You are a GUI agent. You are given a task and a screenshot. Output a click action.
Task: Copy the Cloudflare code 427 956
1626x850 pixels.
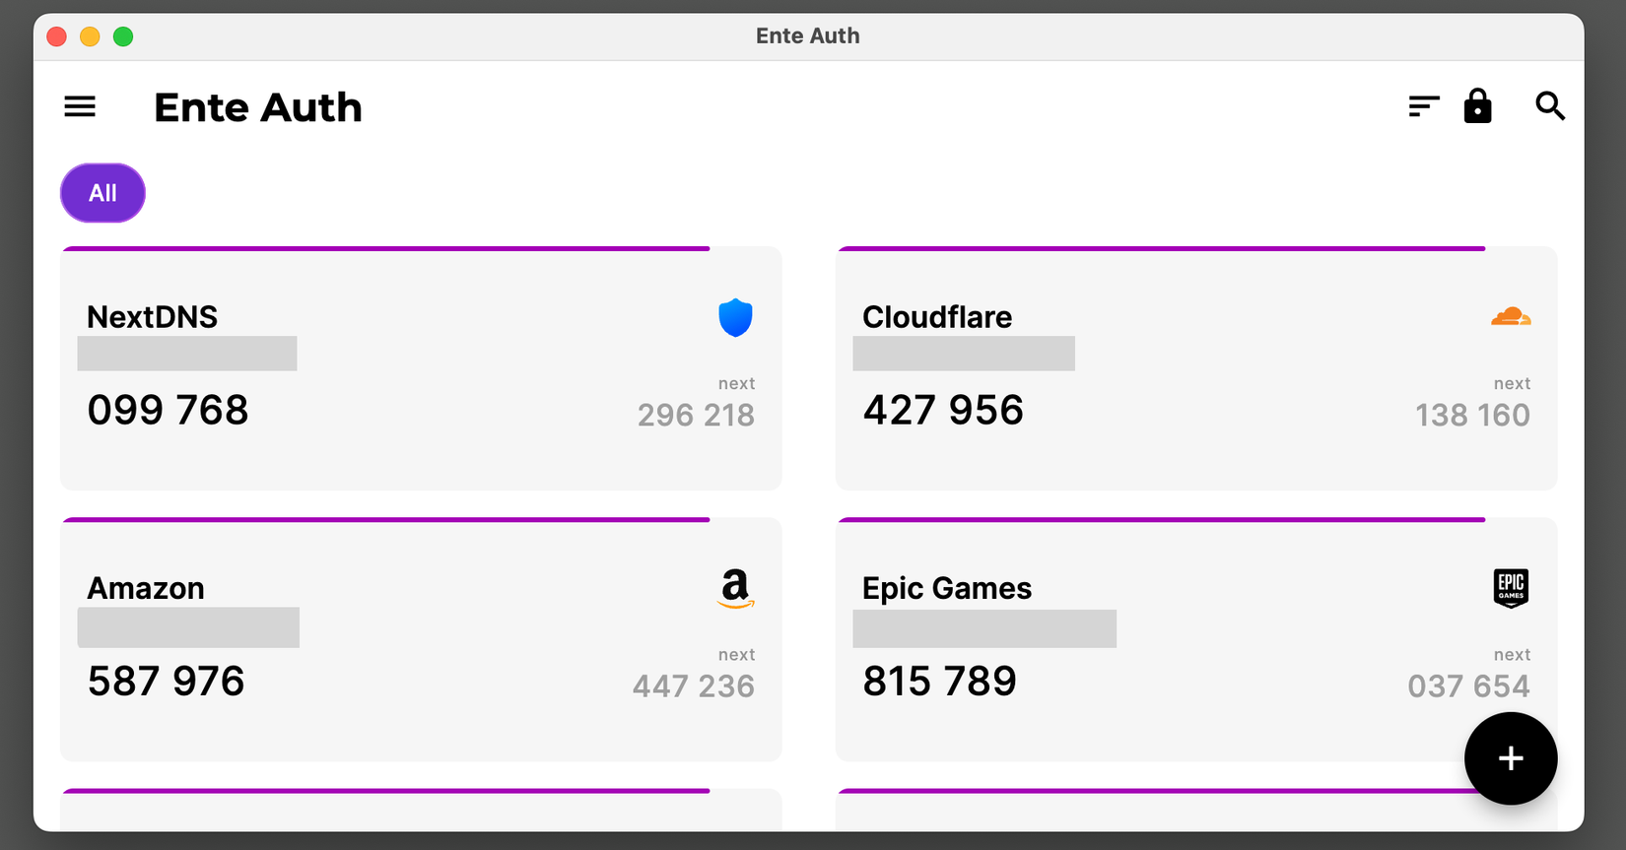[x=943, y=409]
